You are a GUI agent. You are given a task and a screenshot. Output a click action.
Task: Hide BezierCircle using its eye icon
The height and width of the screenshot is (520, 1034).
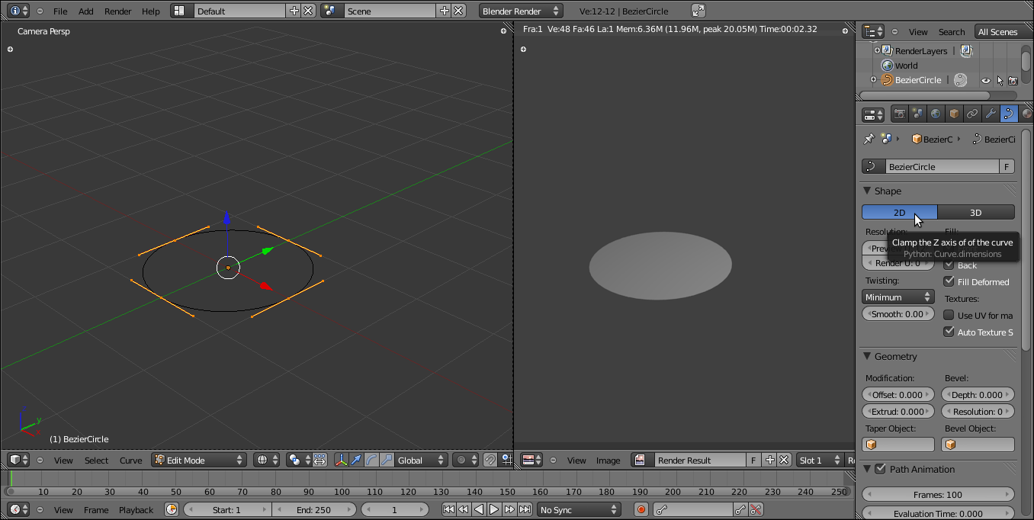[985, 80]
